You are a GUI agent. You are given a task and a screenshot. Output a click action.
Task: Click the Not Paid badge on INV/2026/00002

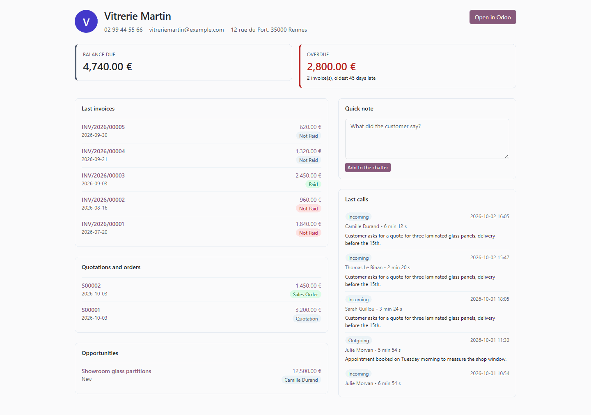308,209
